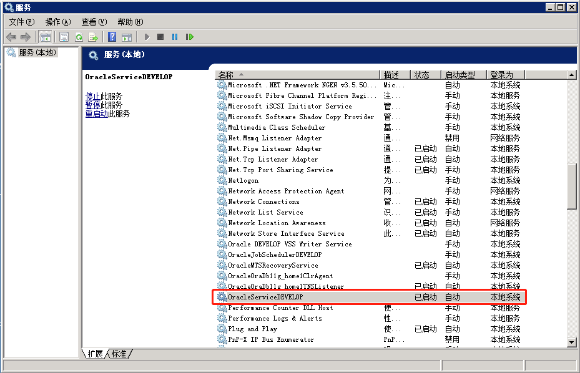Sort by the 登录为 column header
Viewport: 580px width, 373px height.
(x=506, y=75)
